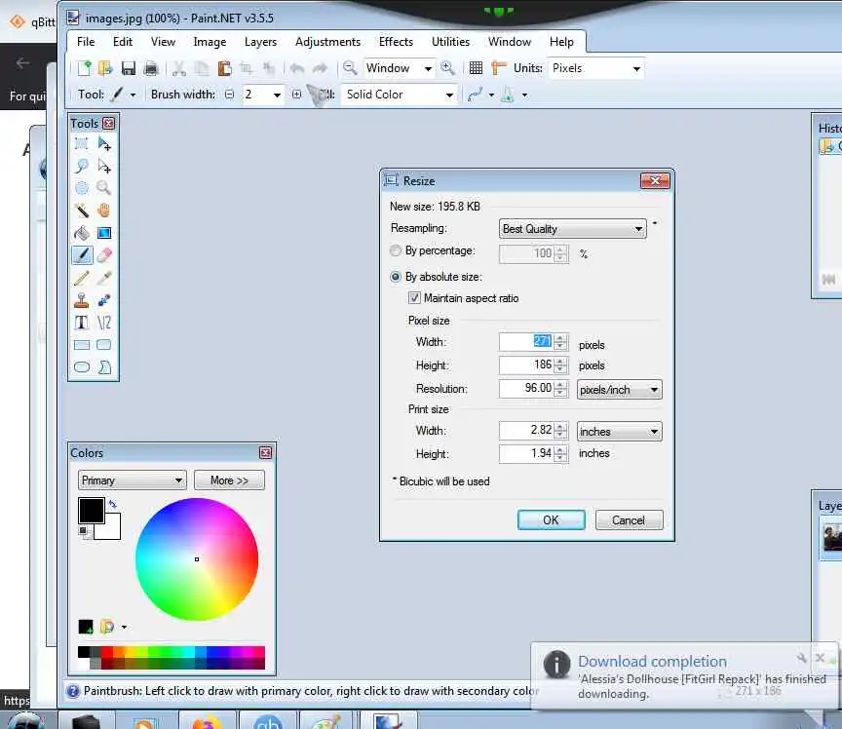Click the Zoom out magnifier icon

[350, 68]
